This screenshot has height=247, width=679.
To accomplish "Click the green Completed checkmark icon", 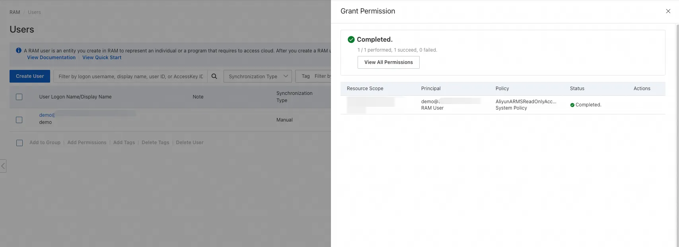I will (x=351, y=39).
